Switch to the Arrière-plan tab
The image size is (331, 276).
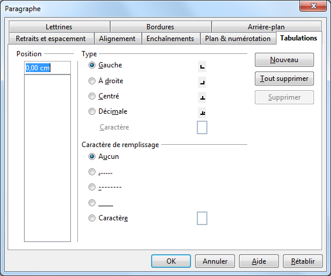coord(266,27)
